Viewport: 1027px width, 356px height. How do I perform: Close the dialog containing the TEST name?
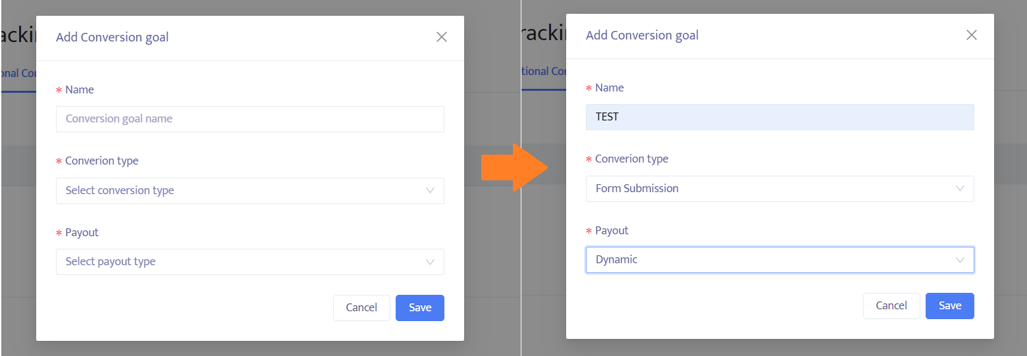pyautogui.click(x=971, y=36)
